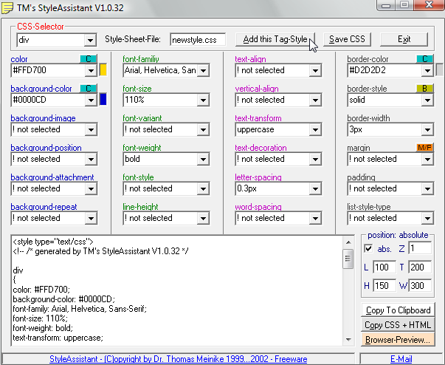
Task: Click Copy To Clipboard button
Action: point(398,310)
